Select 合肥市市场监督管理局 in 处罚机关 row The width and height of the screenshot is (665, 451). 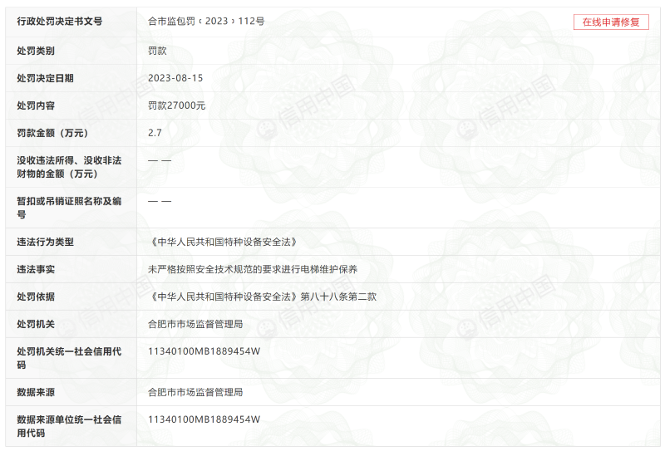(x=195, y=324)
